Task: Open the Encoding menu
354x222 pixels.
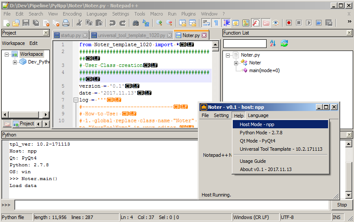Action: point(72,14)
